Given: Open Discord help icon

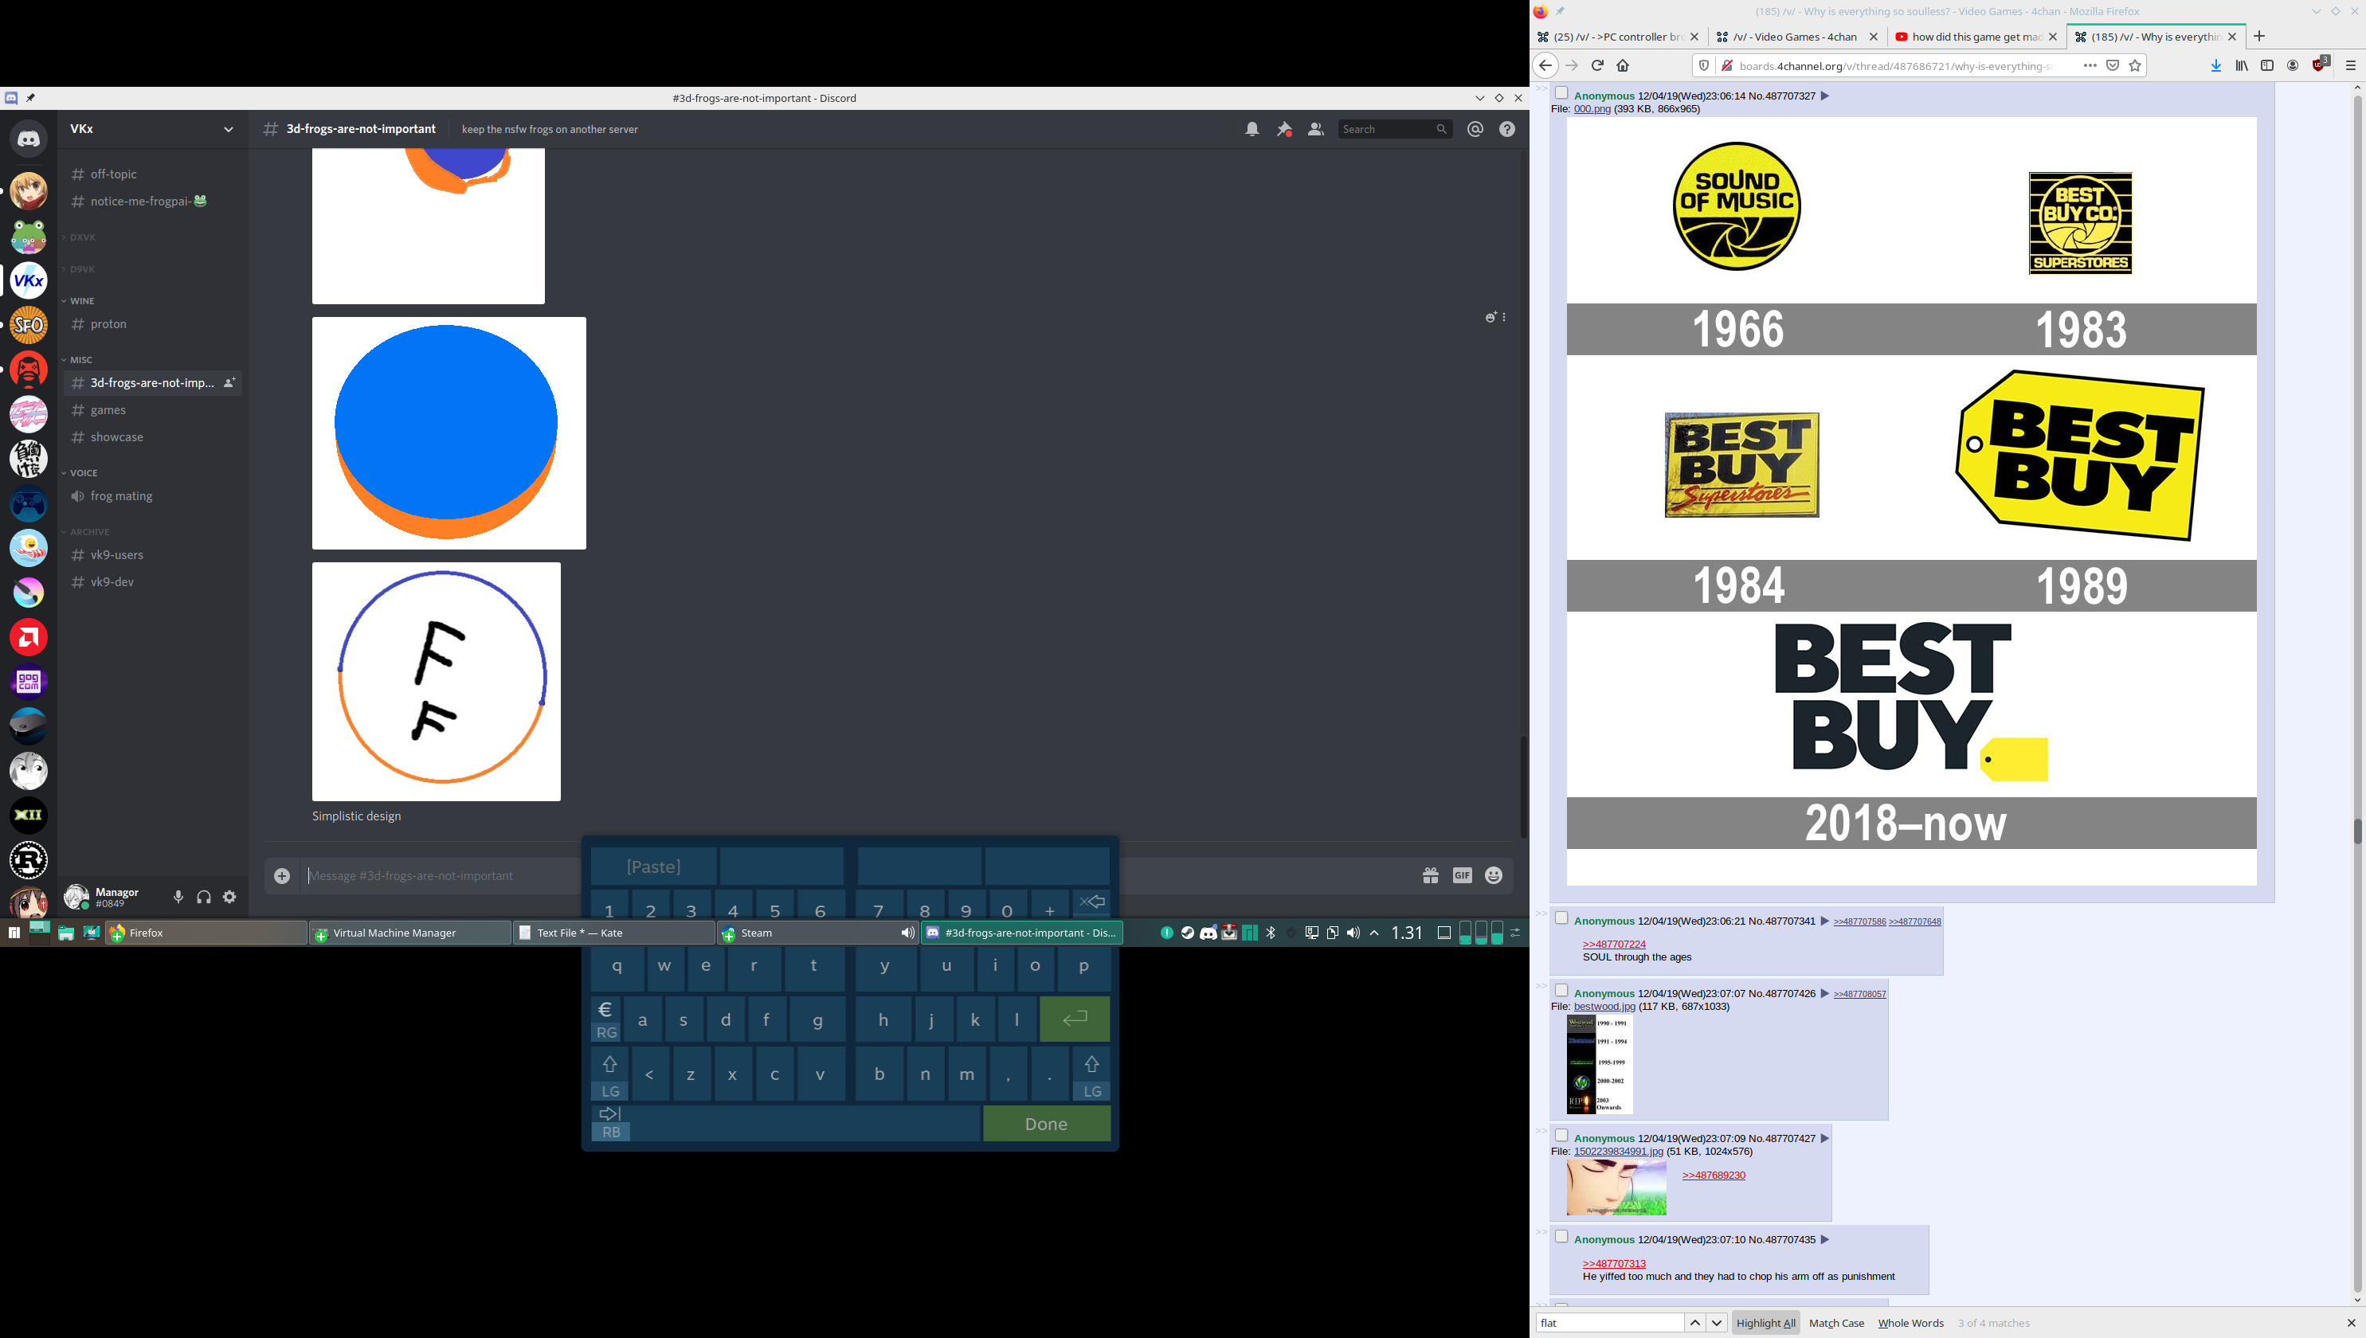Looking at the screenshot, I should pyautogui.click(x=1506, y=130).
